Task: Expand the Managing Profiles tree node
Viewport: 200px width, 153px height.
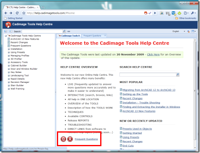Action: (x=9, y=56)
